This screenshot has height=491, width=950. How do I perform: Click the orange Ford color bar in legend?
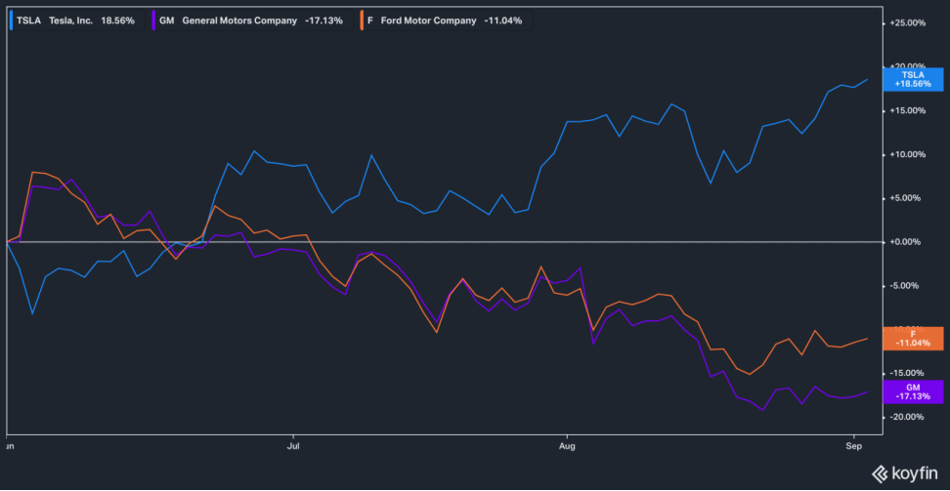[x=361, y=20]
